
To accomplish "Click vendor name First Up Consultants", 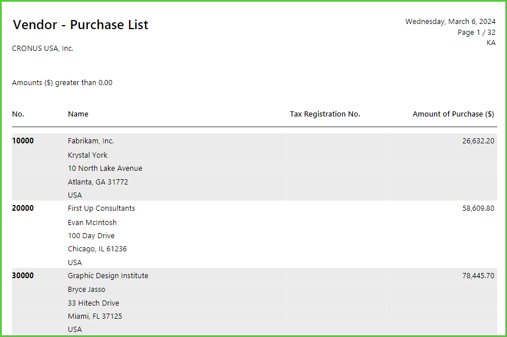I will click(101, 208).
